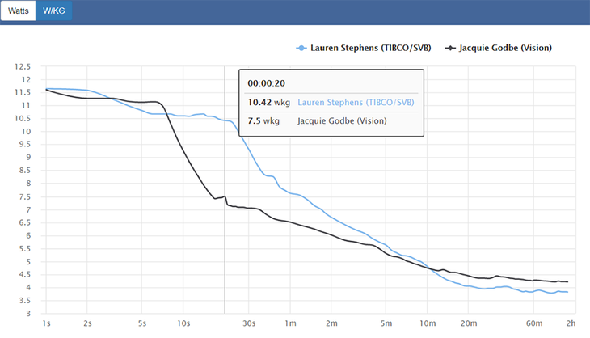Click the 2h x-axis label
590x338 pixels.
(x=571, y=323)
